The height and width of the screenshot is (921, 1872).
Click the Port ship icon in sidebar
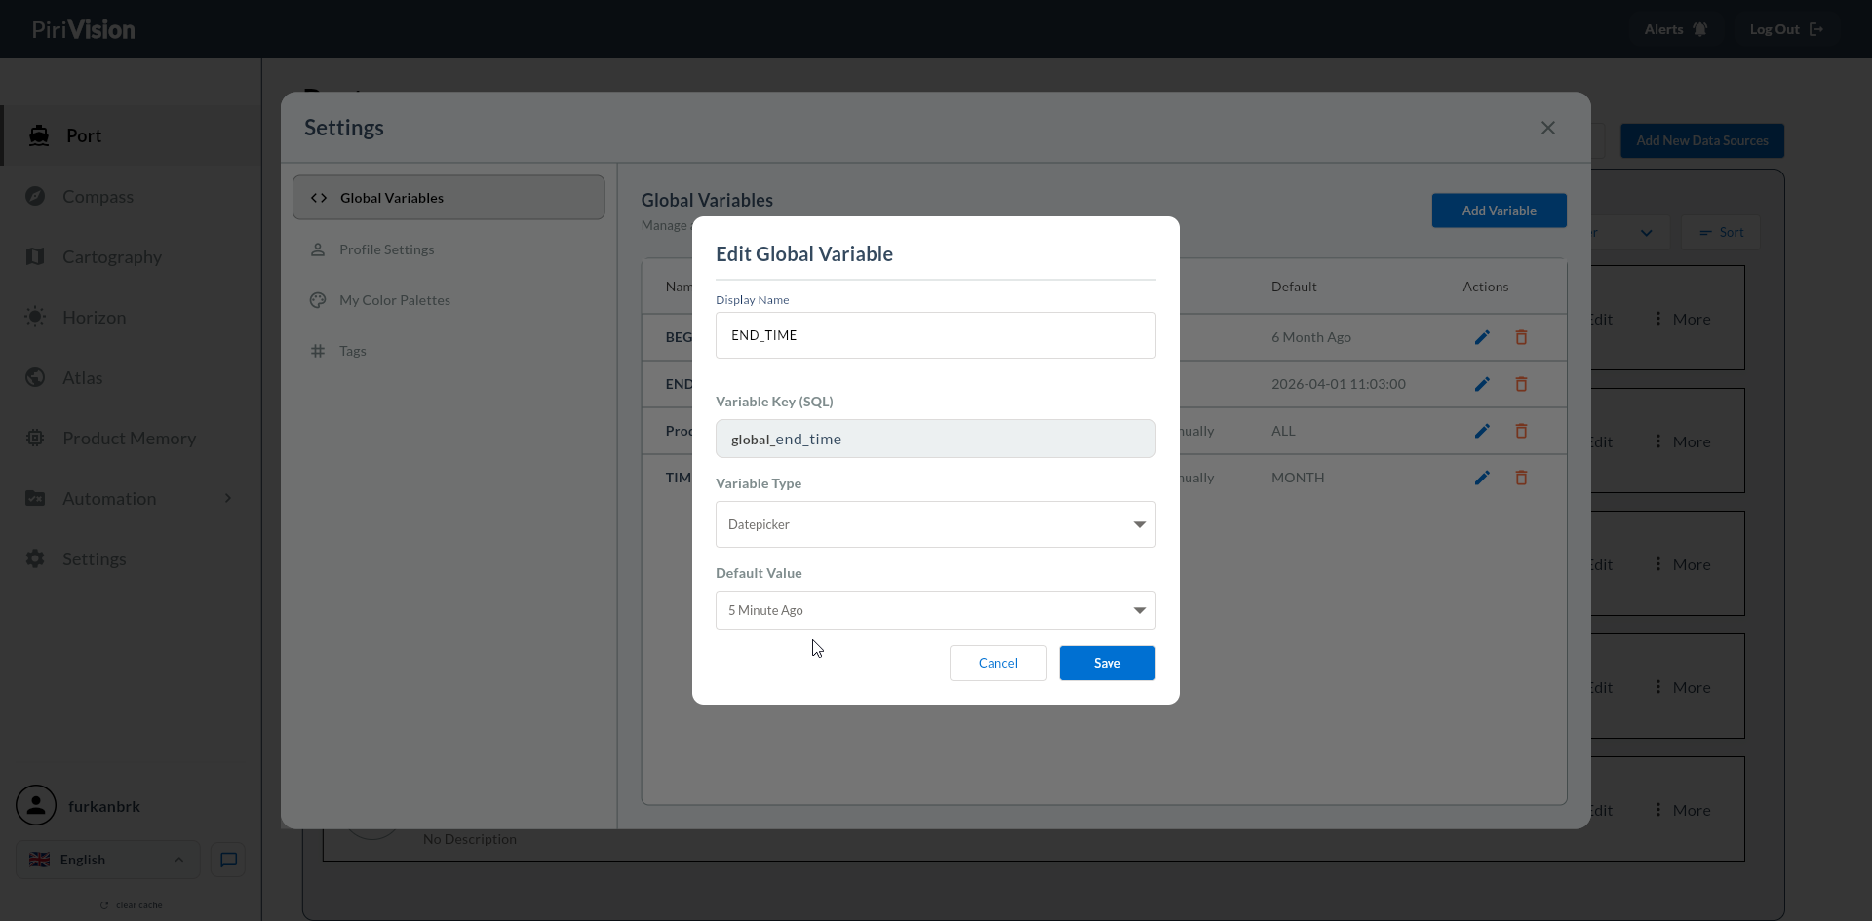39,135
